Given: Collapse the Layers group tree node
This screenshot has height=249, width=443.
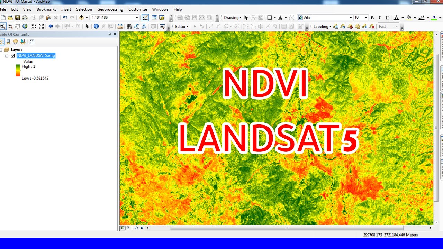Looking at the screenshot, I should coord(1,50).
